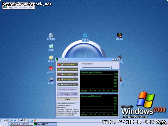Open the Recycle Bin (휴지통) desktop icon

pos(51,48)
